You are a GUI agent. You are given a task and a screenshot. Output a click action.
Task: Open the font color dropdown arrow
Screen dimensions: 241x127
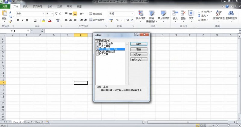click(52, 20)
